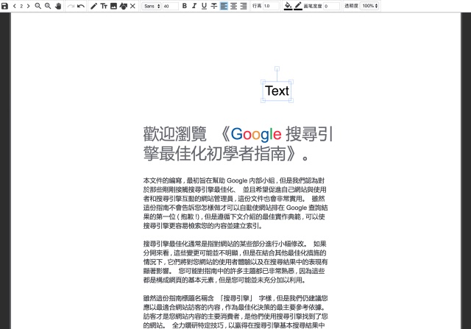Image resolution: width=471 pixels, height=329 pixels.
Task: Redo the last undone action
Action: [71, 6]
